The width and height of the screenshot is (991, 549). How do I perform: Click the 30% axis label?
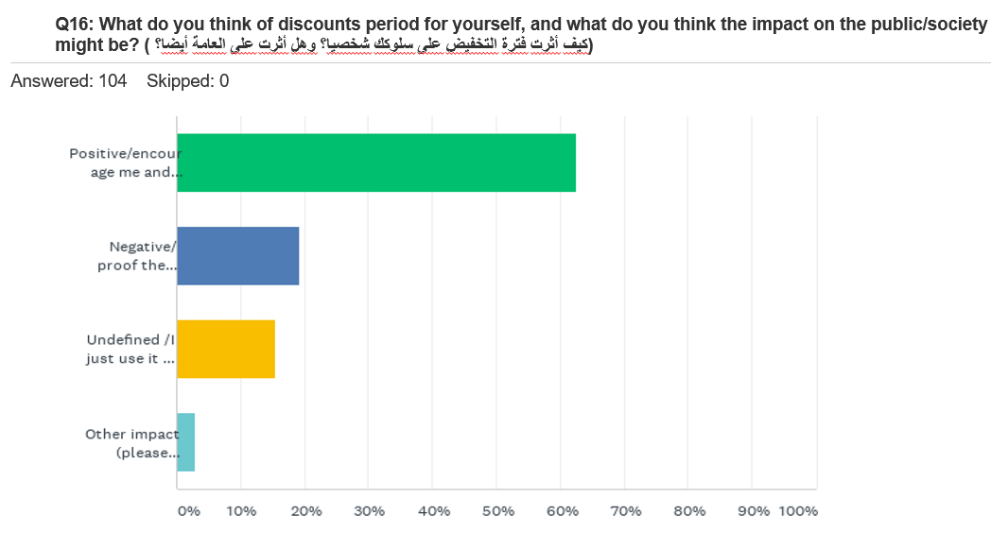click(x=370, y=511)
